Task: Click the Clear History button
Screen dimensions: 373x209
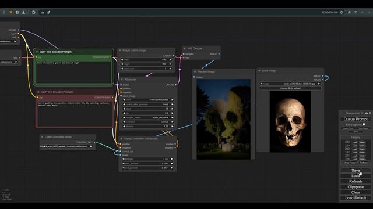Action: [x=350, y=163]
